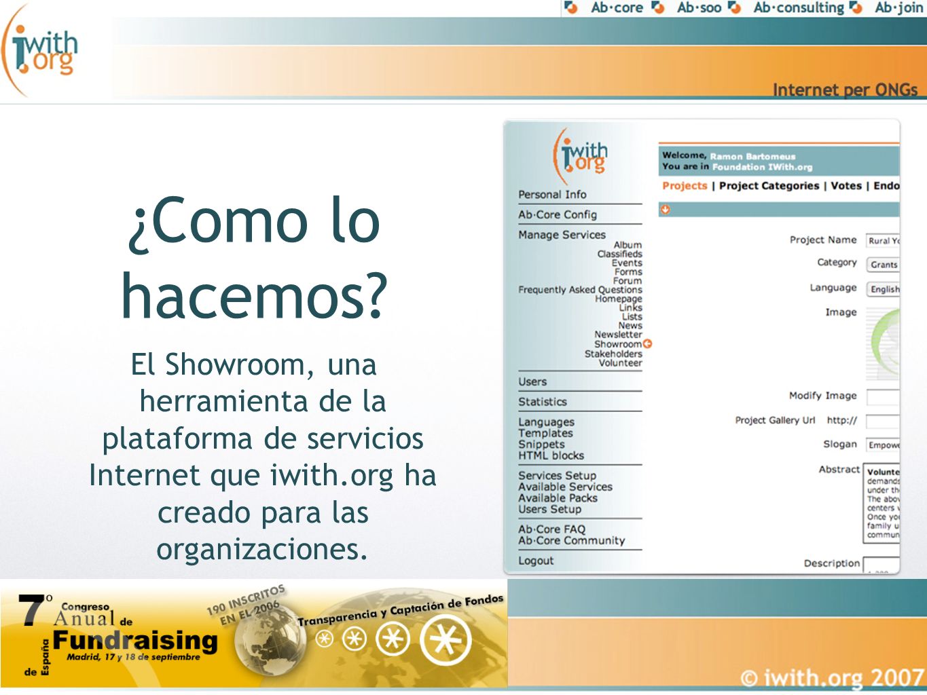The image size is (927, 695).
Task: Click the orange down-arrow icon under Projects
Action: tap(666, 209)
